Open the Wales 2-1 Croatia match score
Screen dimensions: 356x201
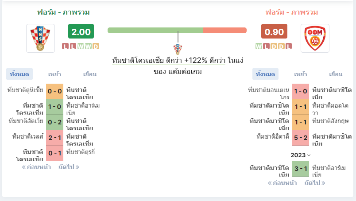(x=55, y=137)
